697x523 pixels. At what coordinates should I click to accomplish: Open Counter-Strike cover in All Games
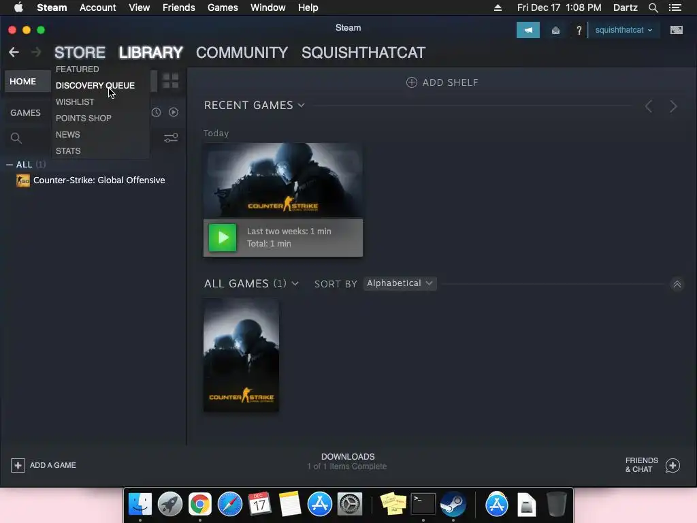tap(242, 355)
